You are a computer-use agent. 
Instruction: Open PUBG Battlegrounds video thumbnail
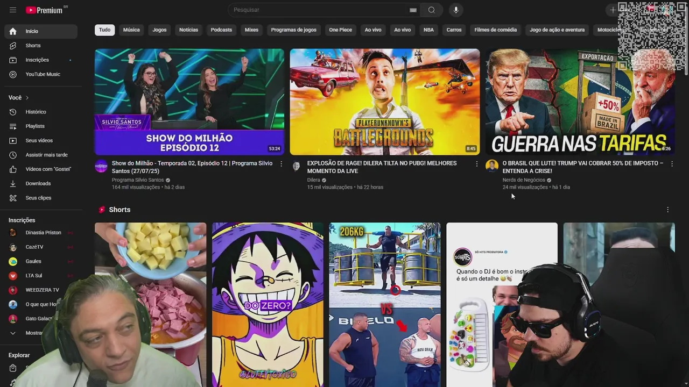385,102
